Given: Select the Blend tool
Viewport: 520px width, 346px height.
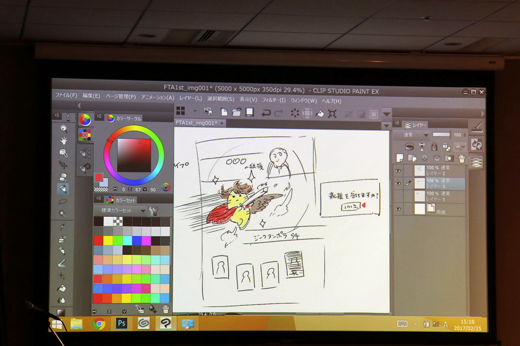Looking at the screenshot, I should tap(62, 301).
